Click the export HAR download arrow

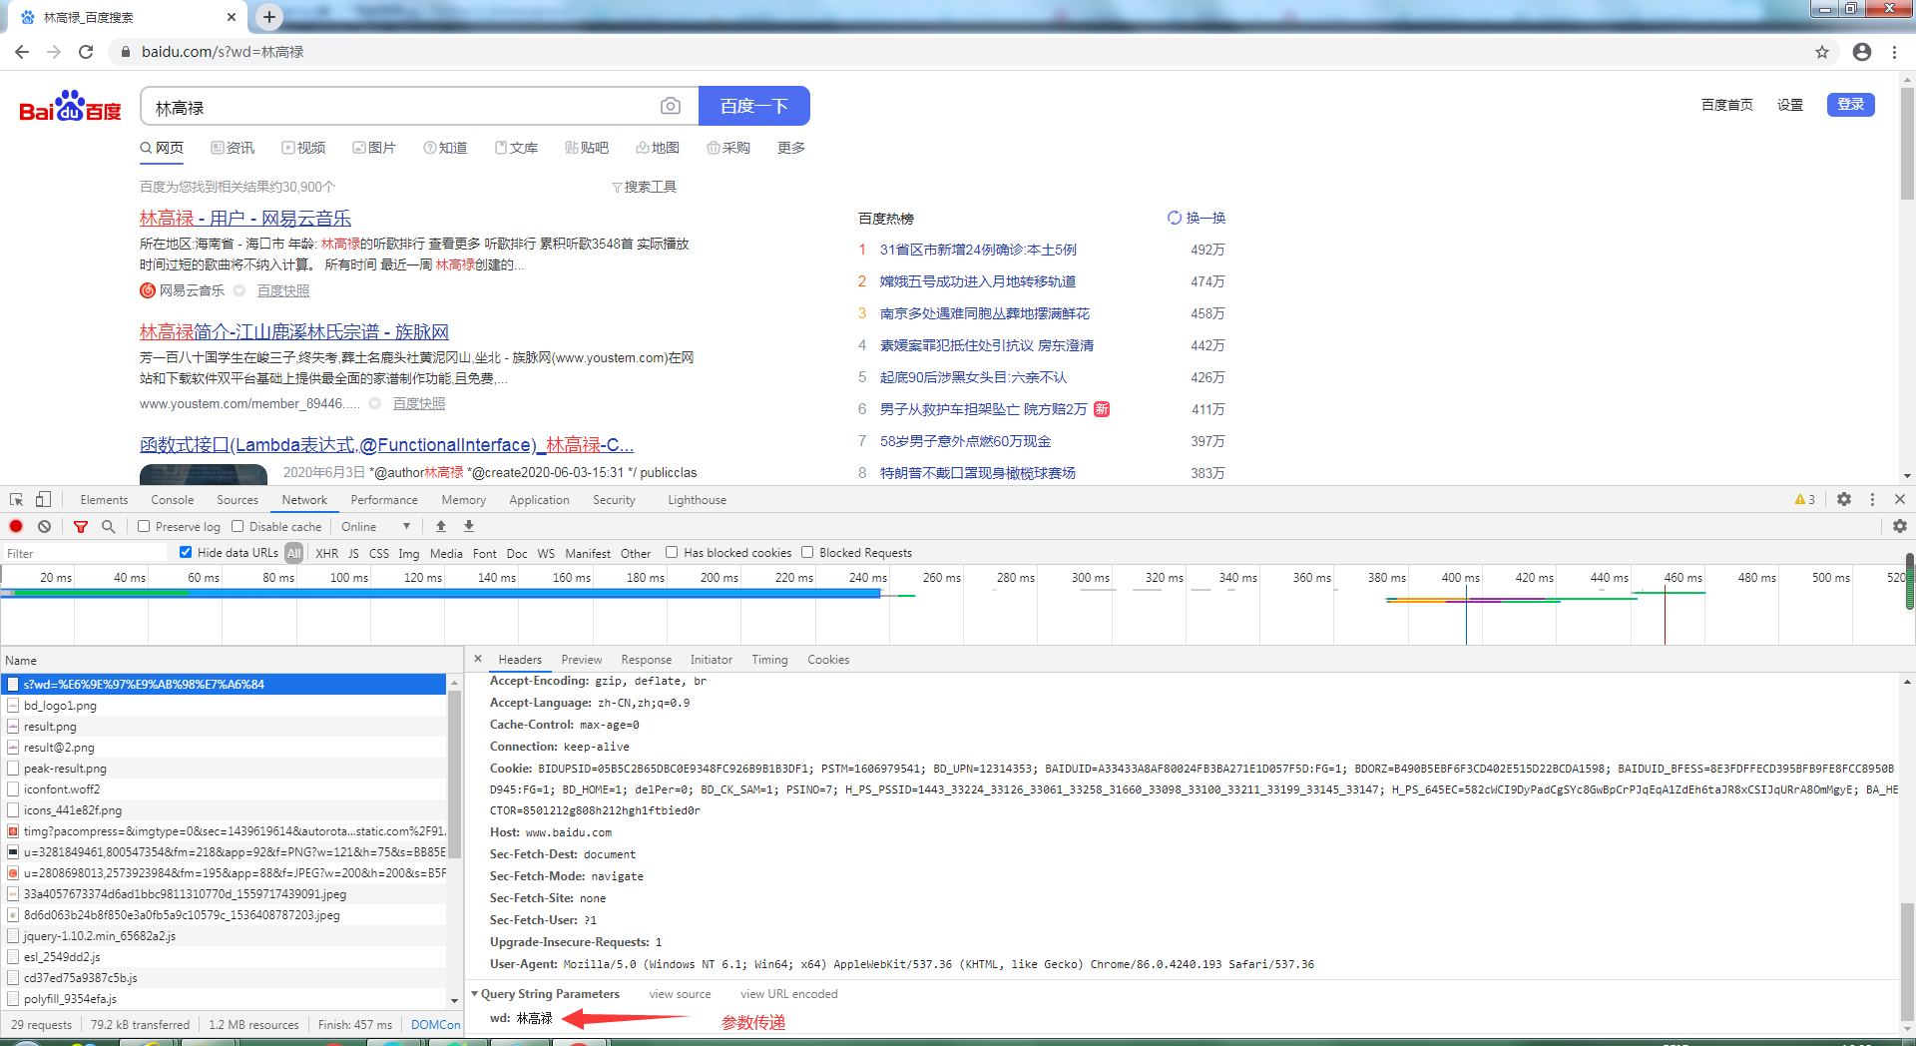[x=469, y=526]
